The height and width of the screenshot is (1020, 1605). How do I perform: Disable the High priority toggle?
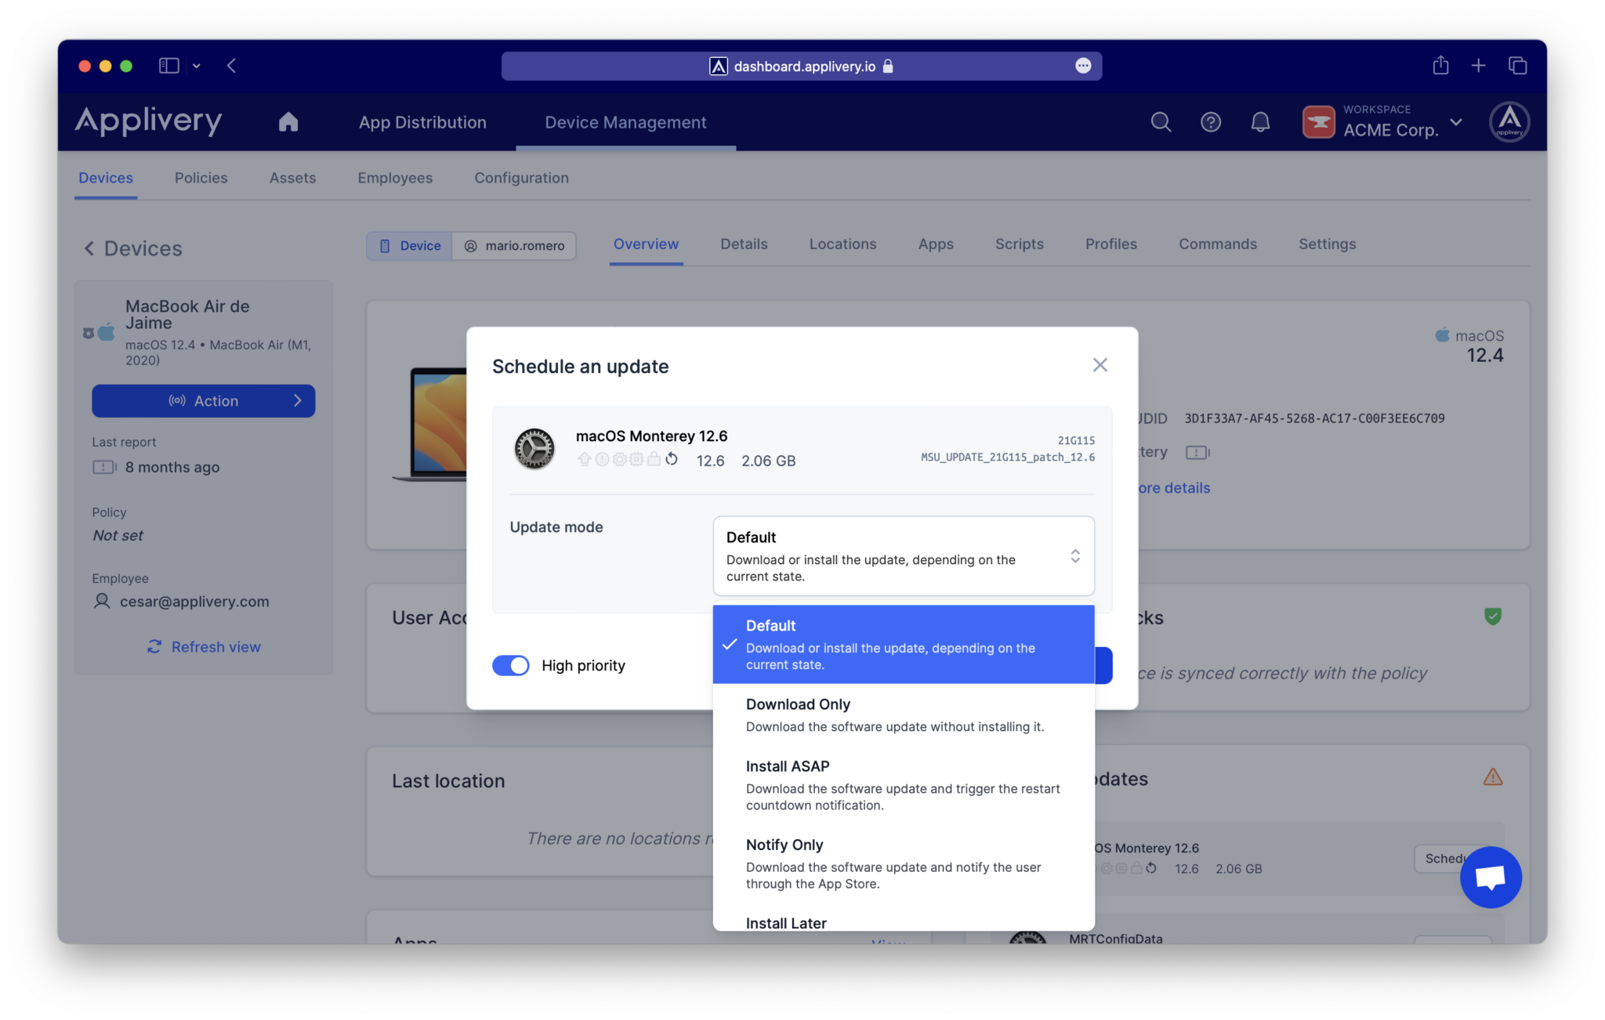click(x=510, y=665)
